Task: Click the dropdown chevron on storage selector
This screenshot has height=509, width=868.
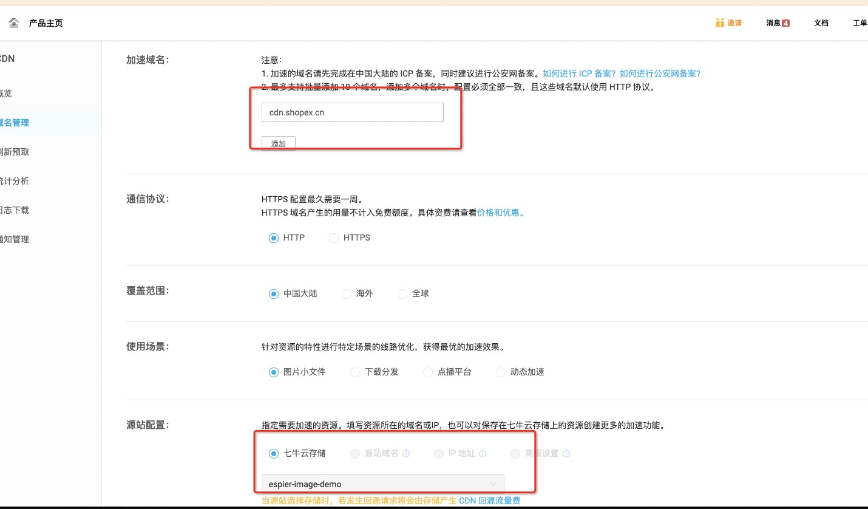Action: [x=493, y=484]
